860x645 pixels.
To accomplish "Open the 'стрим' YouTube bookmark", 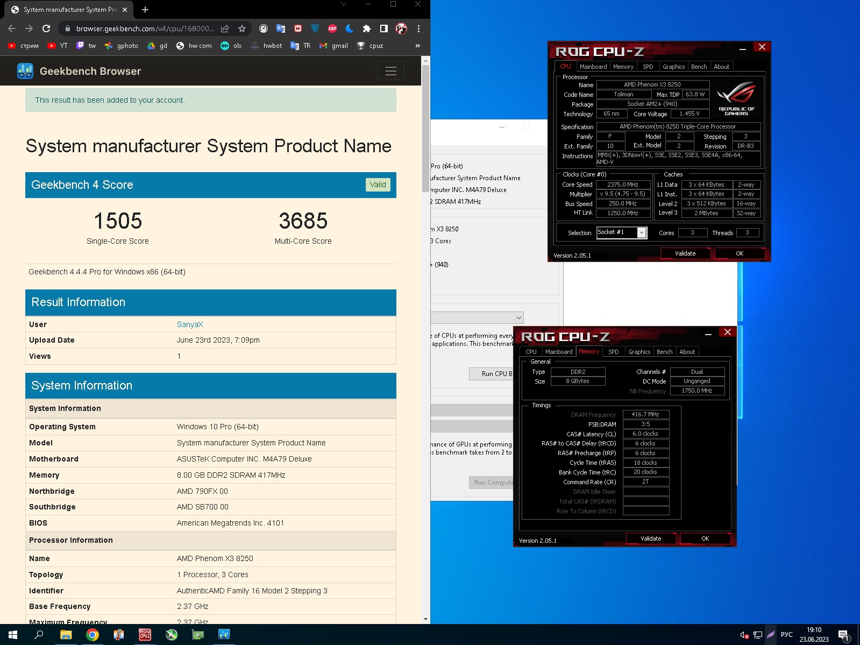I will 23,46.
